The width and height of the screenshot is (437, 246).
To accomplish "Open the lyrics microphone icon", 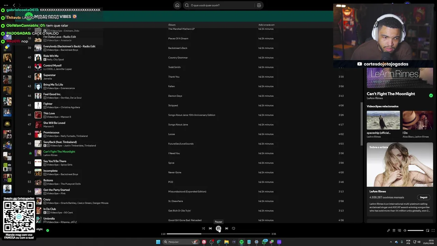I will pos(389,230).
